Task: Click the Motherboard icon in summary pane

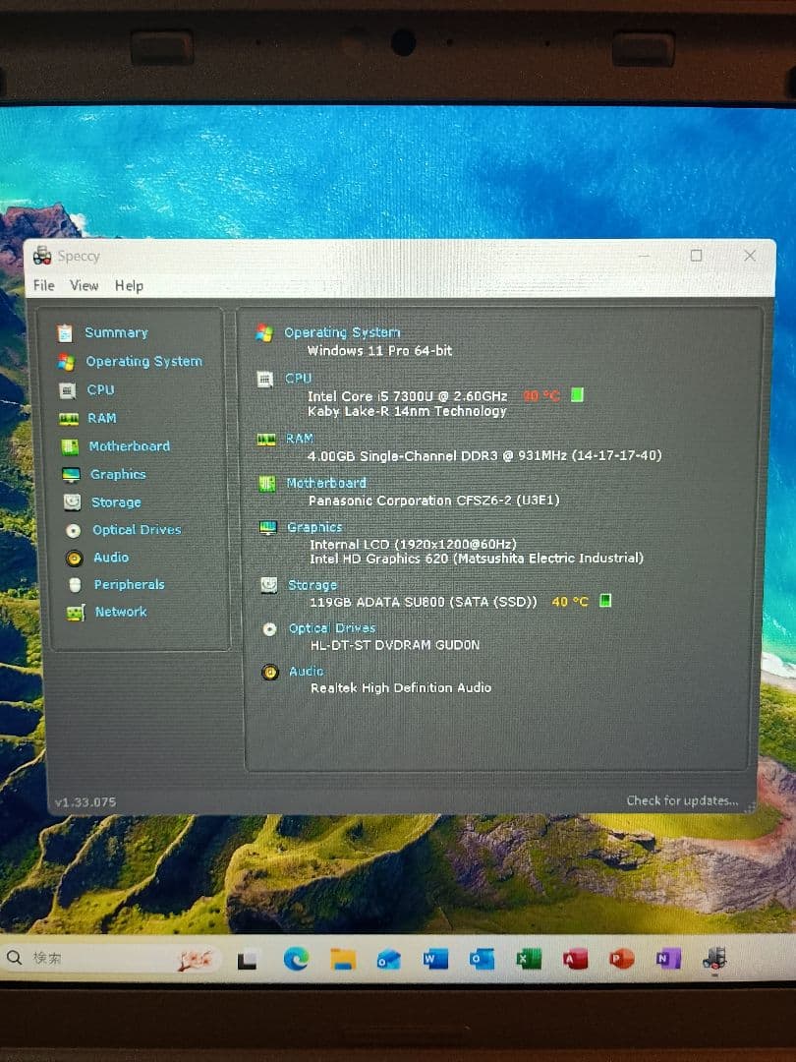Action: point(267,484)
